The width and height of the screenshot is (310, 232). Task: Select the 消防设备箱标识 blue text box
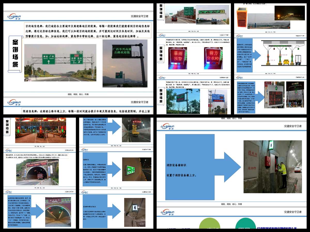(190, 167)
